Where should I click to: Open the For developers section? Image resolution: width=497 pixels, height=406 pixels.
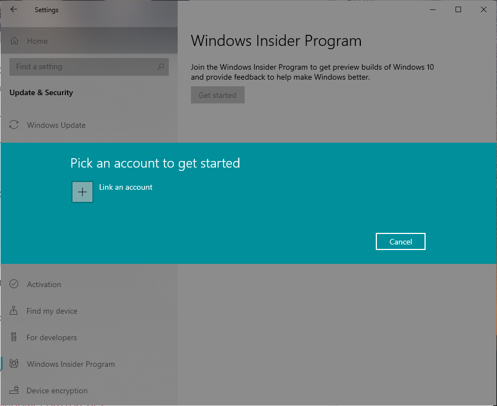[51, 337]
